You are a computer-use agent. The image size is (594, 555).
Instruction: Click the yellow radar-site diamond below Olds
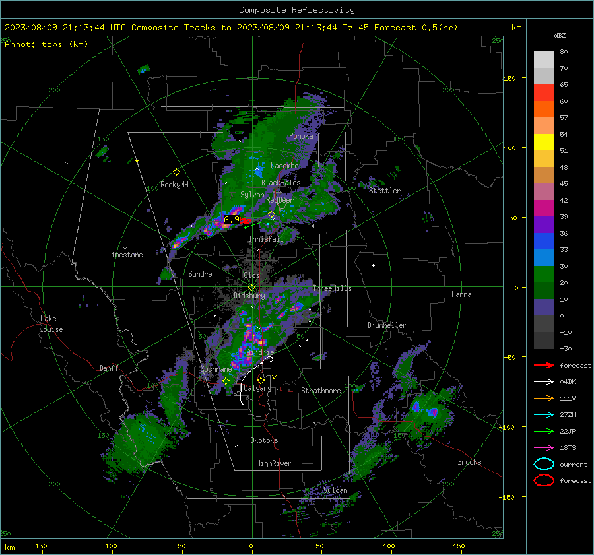click(251, 288)
